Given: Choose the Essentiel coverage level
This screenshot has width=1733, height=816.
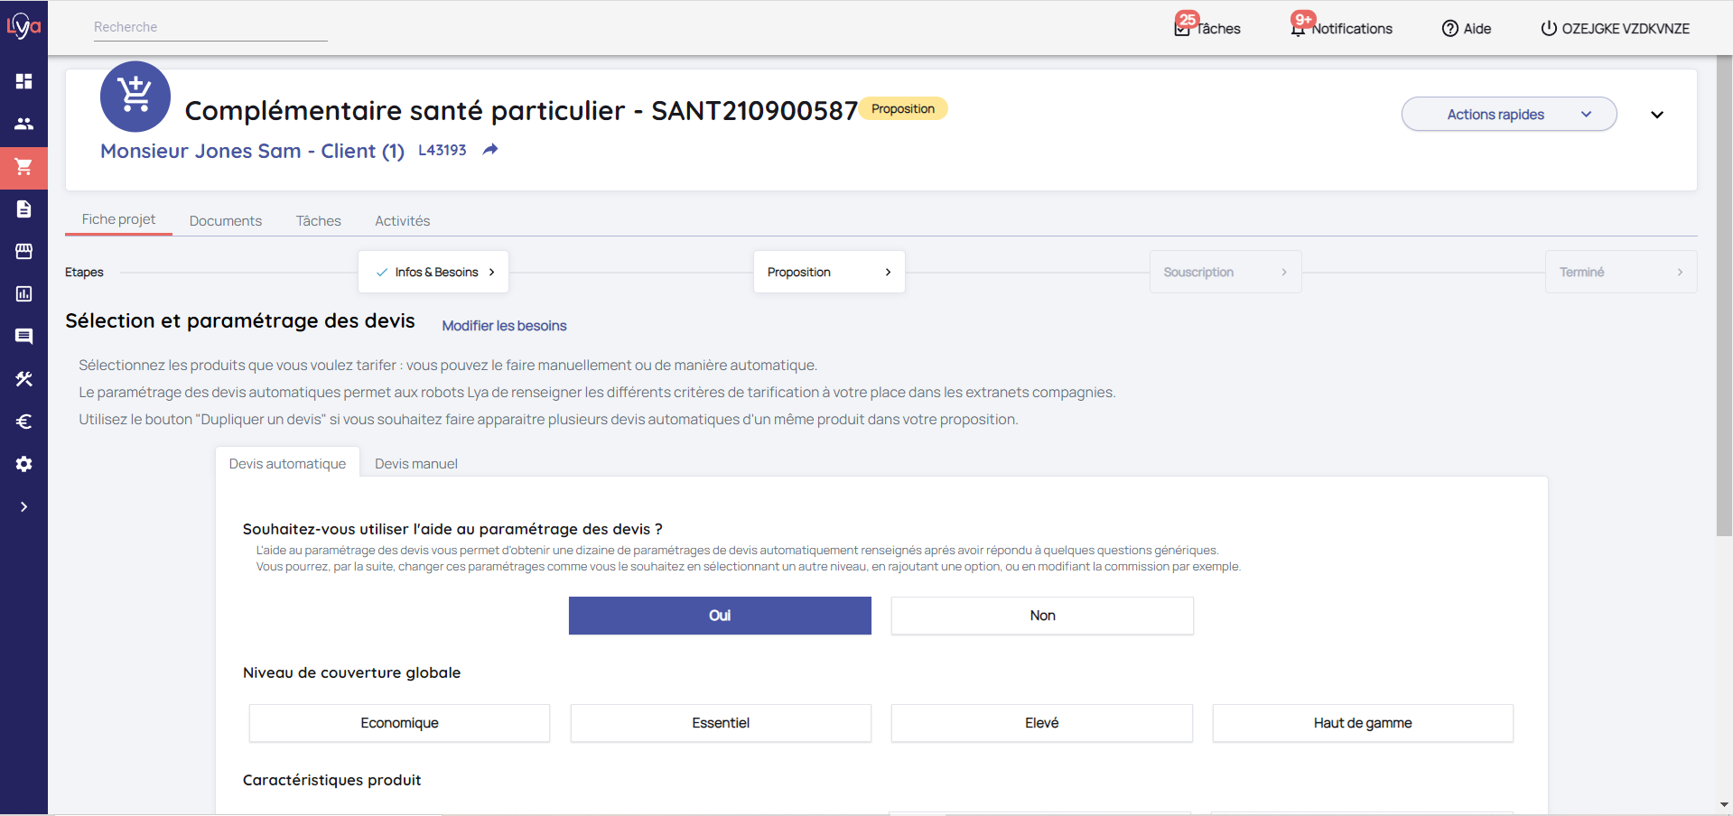Looking at the screenshot, I should (x=721, y=723).
